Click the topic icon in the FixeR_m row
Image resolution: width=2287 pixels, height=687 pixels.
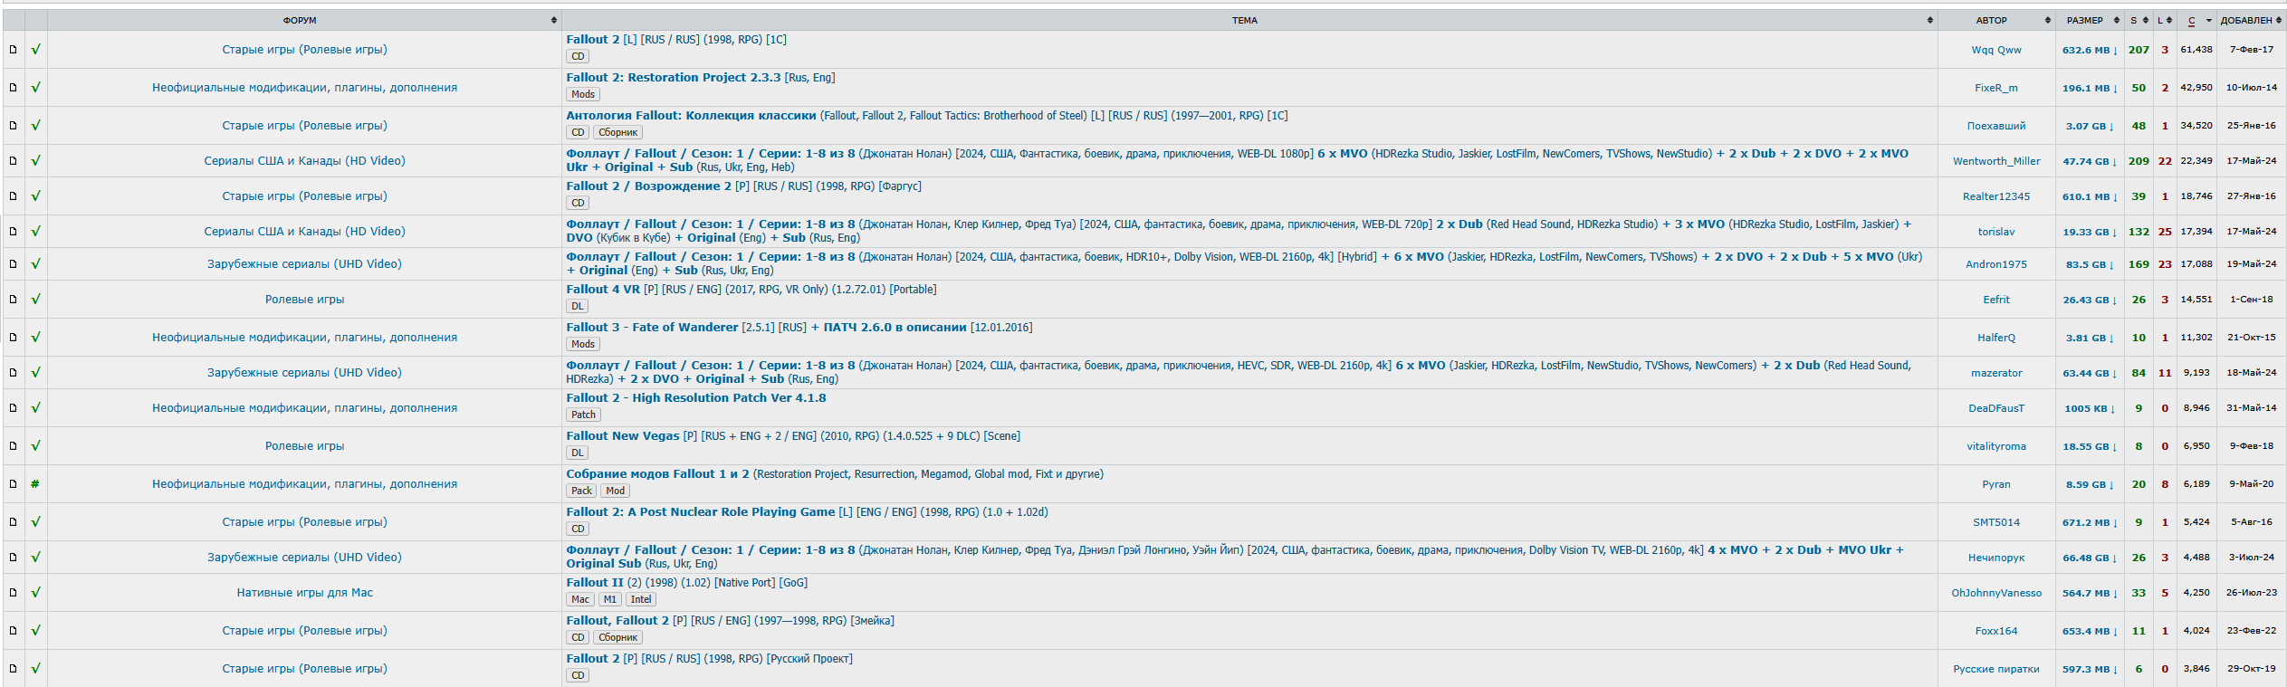(13, 88)
